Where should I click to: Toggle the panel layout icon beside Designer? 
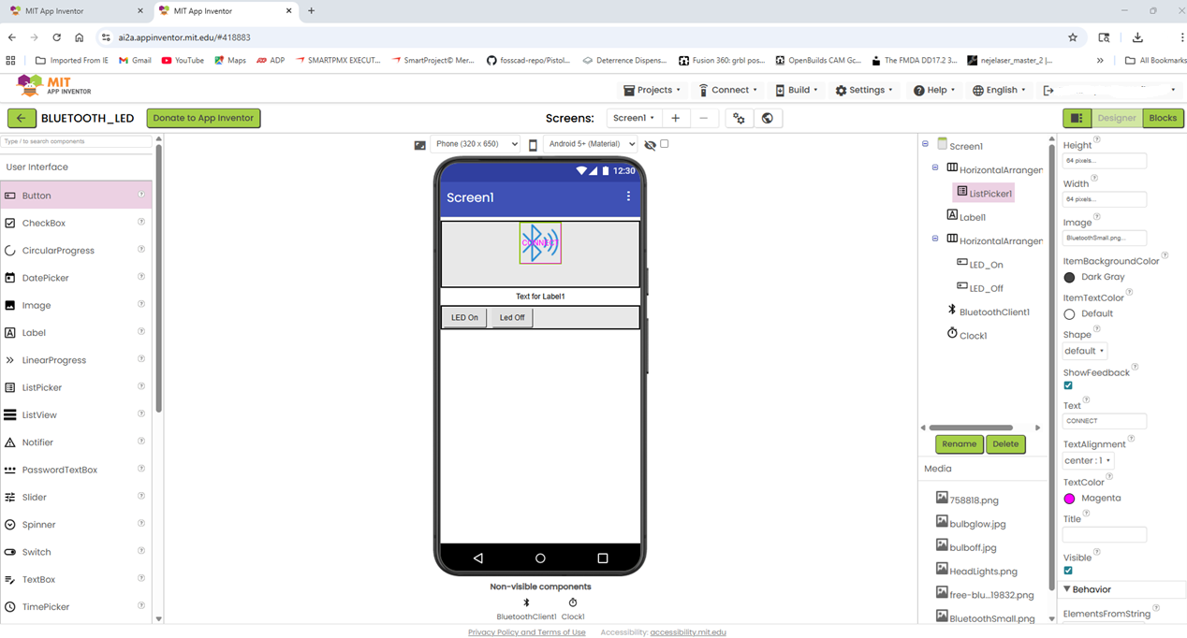point(1077,118)
